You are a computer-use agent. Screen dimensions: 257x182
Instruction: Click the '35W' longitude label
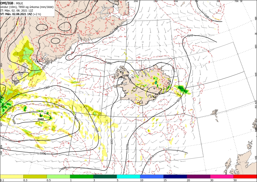75,1
